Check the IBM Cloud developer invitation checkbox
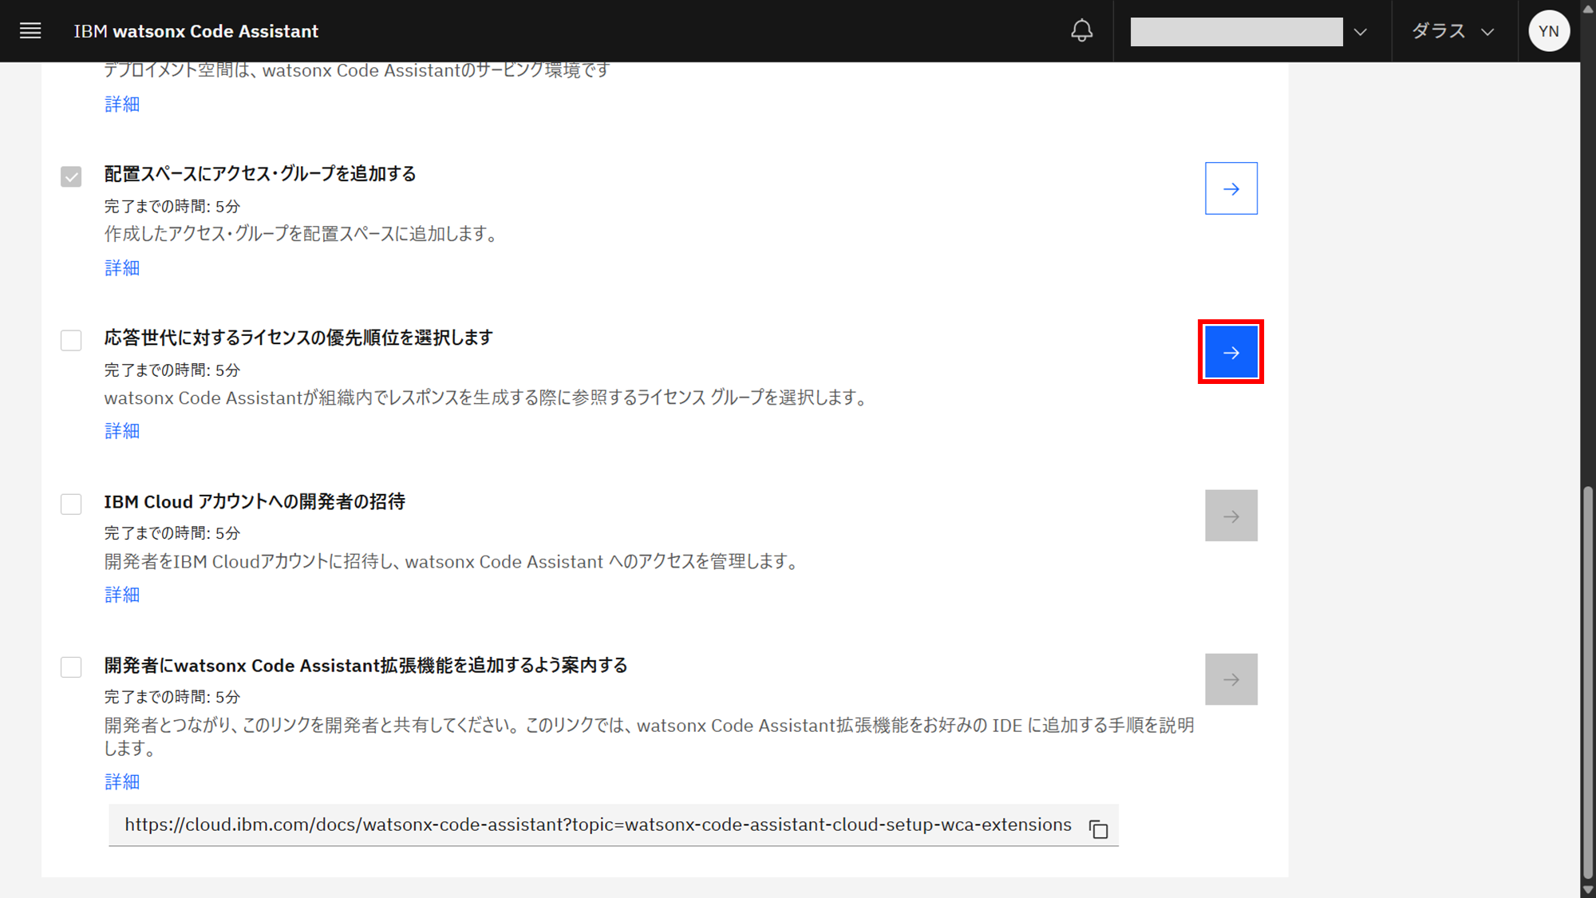The width and height of the screenshot is (1596, 898). pyautogui.click(x=71, y=504)
